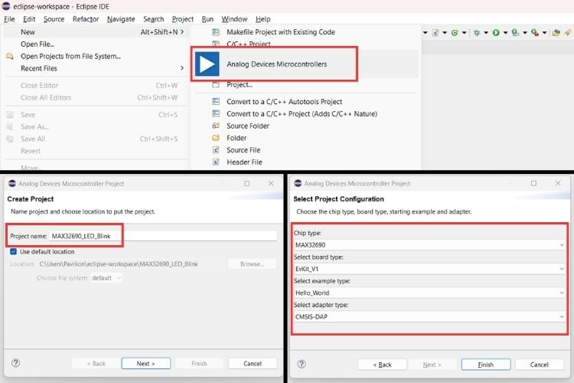The height and width of the screenshot is (383, 574).
Task: Expand the Recent Files submenu arrow
Action: [x=182, y=68]
